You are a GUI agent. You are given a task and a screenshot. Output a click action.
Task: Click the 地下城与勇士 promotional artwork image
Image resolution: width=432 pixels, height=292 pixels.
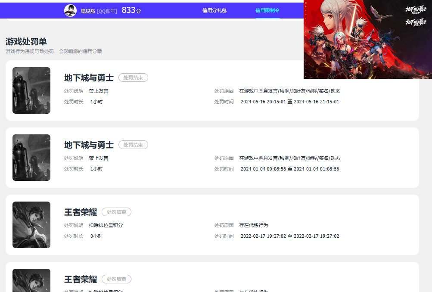368,39
